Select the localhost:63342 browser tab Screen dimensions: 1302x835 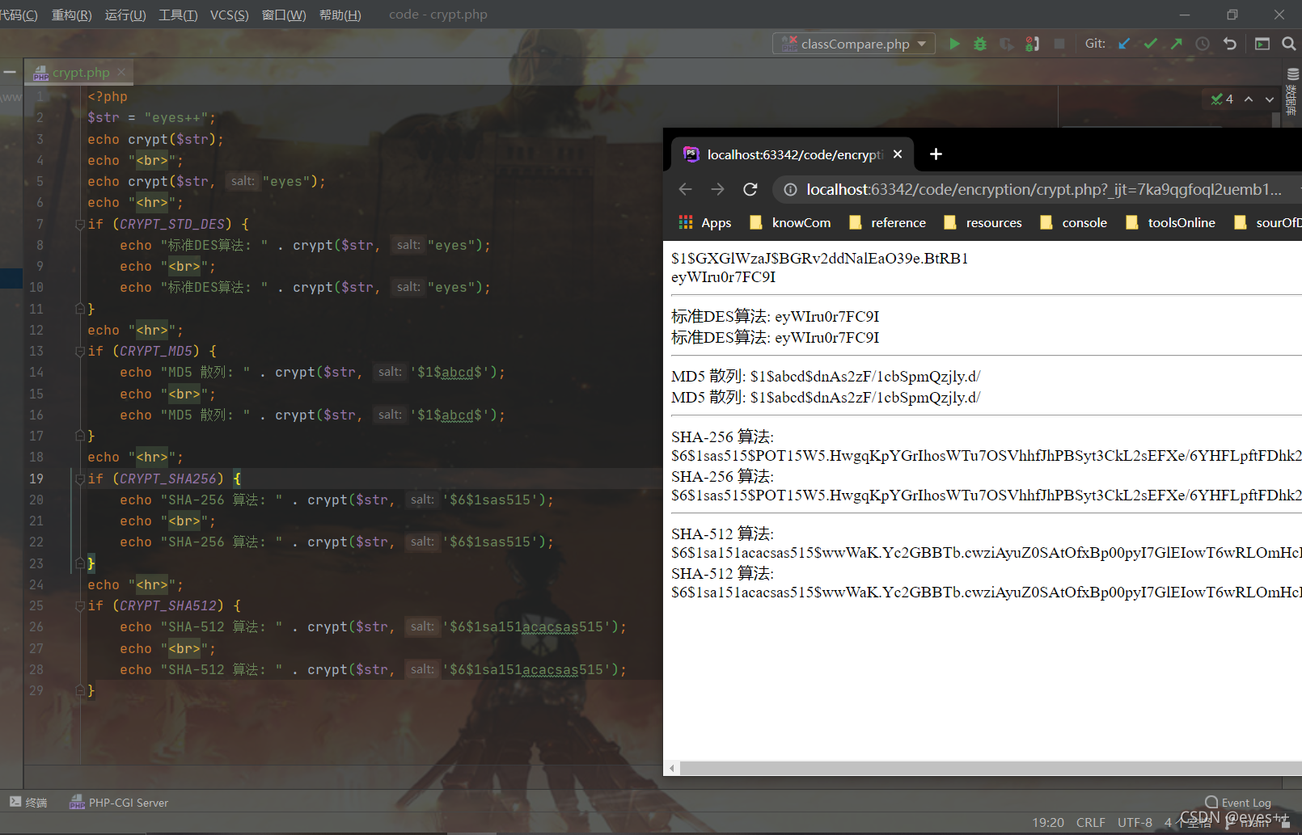793,154
